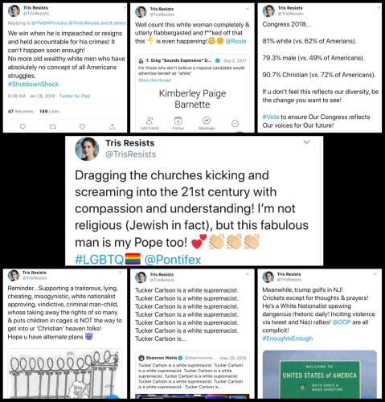Screen dimensions: 385x402
Task: Open the #ShutdownShock hashtag
Action: click(33, 84)
